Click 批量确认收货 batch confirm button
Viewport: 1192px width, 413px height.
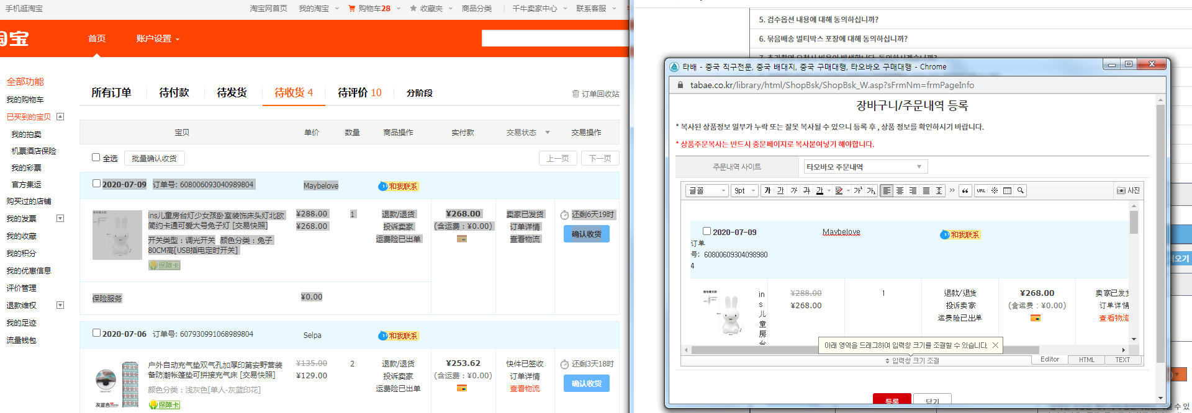pyautogui.click(x=154, y=158)
